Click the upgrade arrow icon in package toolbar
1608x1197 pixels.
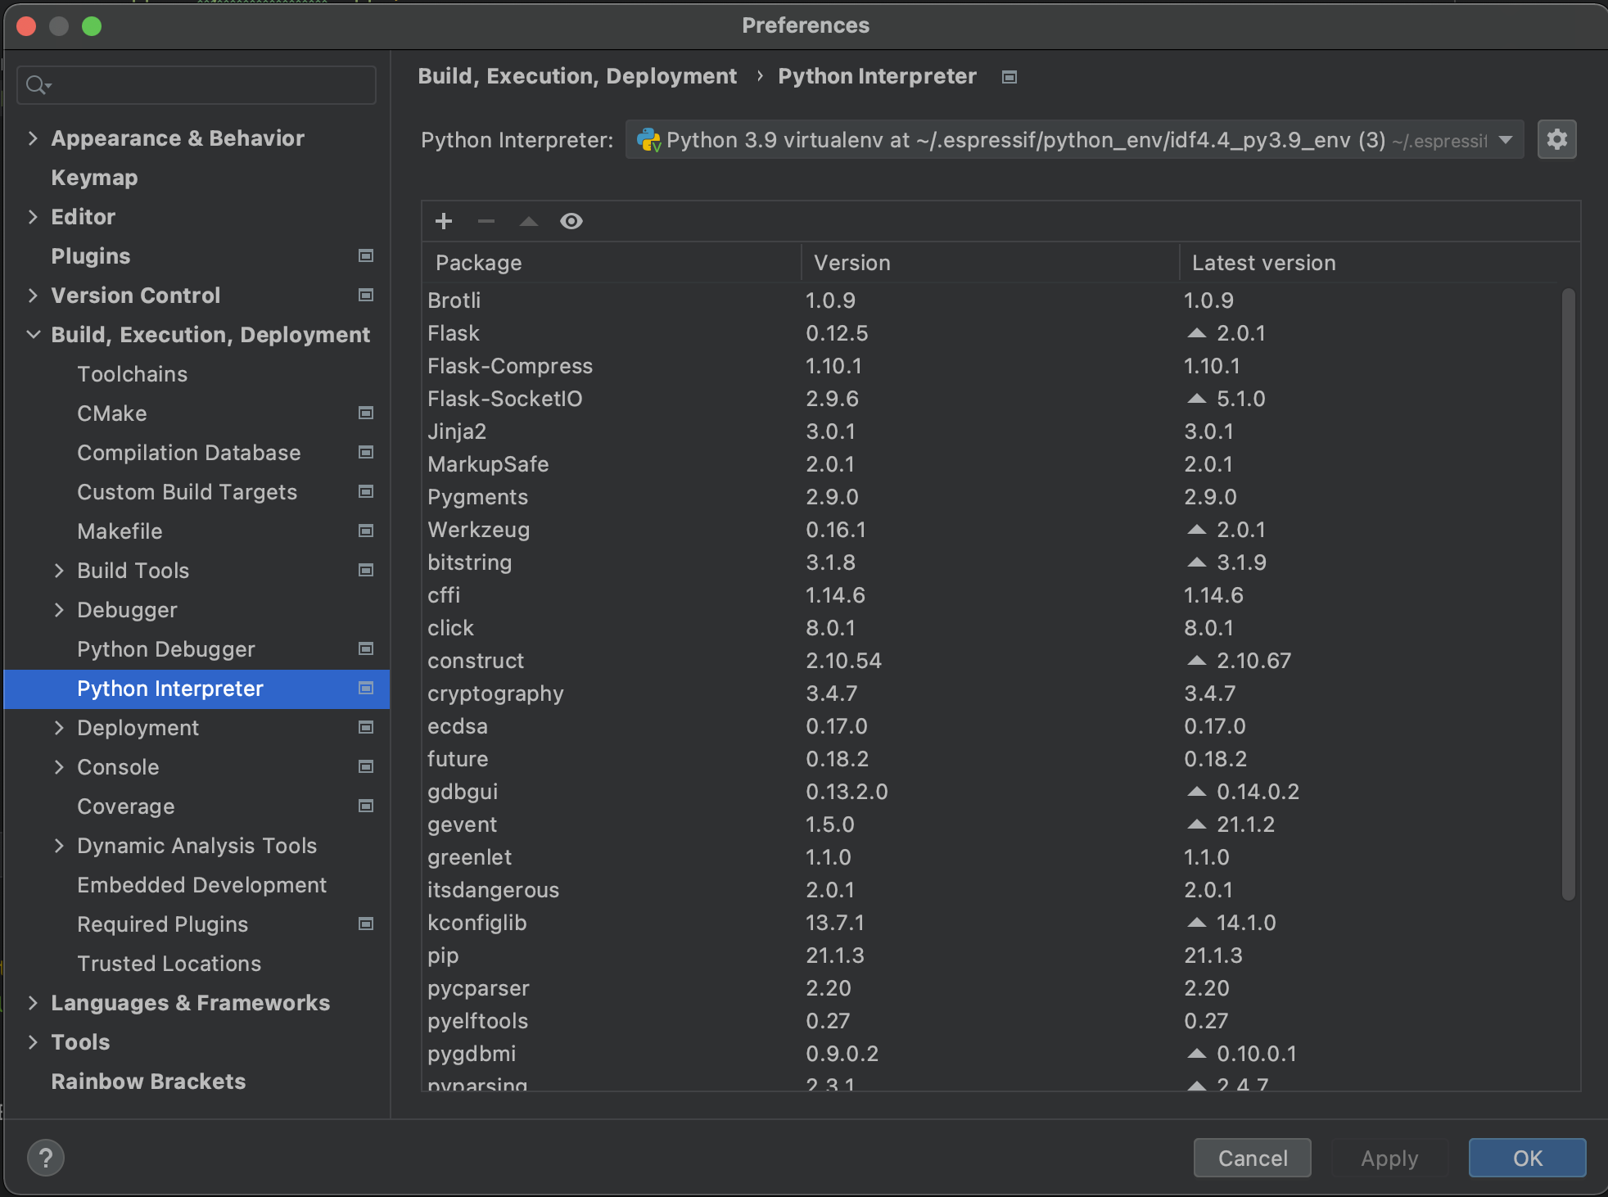(x=529, y=221)
